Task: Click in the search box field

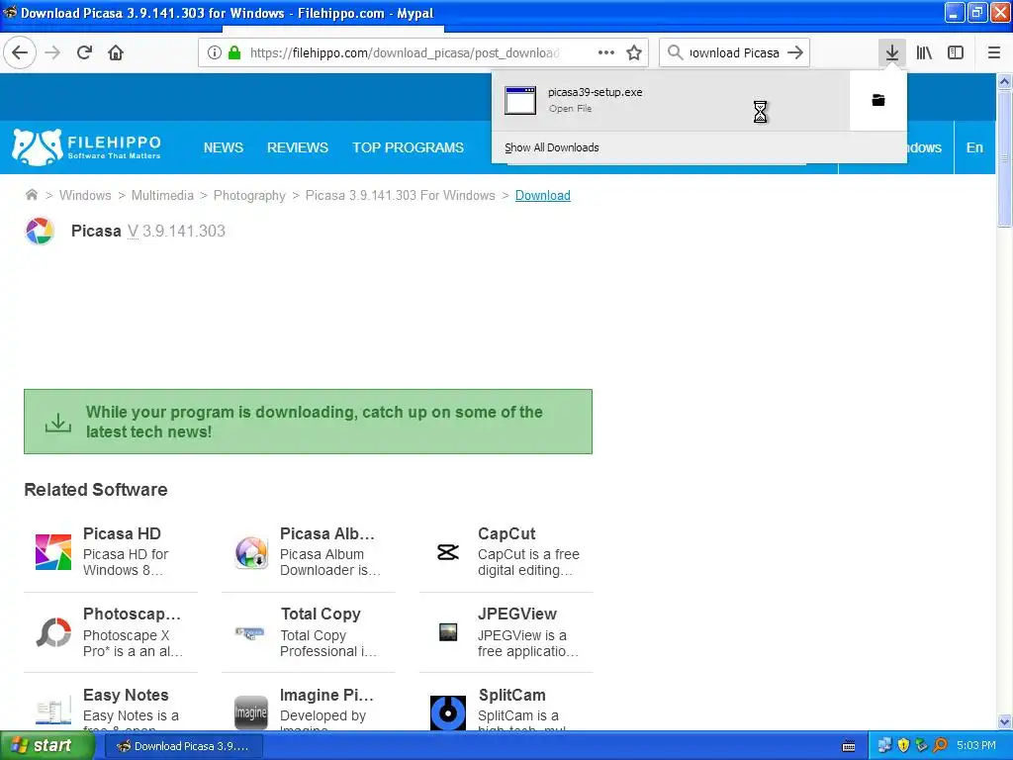Action: (734, 52)
